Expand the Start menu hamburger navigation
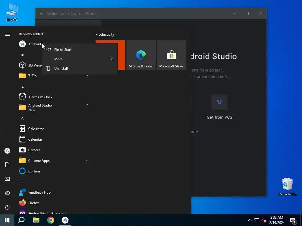This screenshot has width=302, height=226. (7, 34)
